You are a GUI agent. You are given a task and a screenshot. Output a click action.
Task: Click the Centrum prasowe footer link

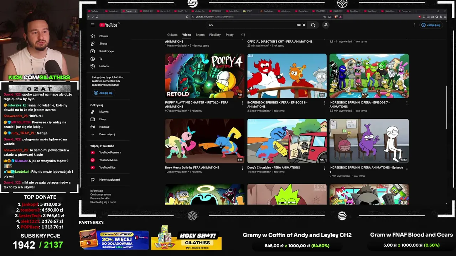click(x=101, y=194)
